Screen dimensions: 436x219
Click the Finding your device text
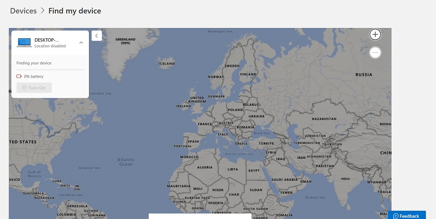(x=34, y=63)
